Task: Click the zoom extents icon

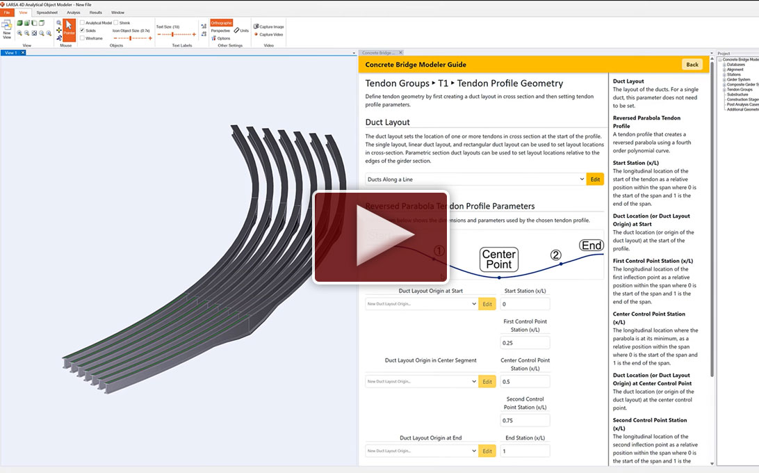Action: click(x=34, y=33)
